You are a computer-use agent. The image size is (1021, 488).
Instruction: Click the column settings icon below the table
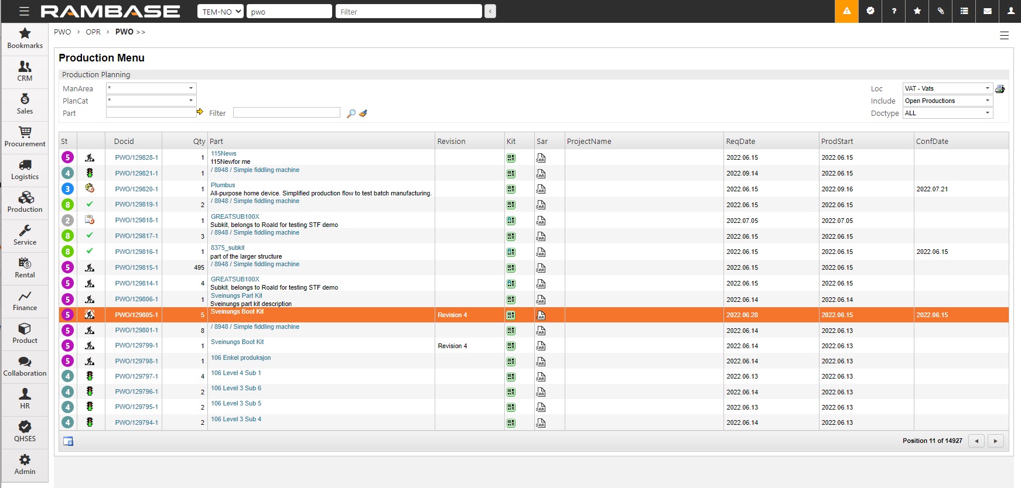[68, 441]
